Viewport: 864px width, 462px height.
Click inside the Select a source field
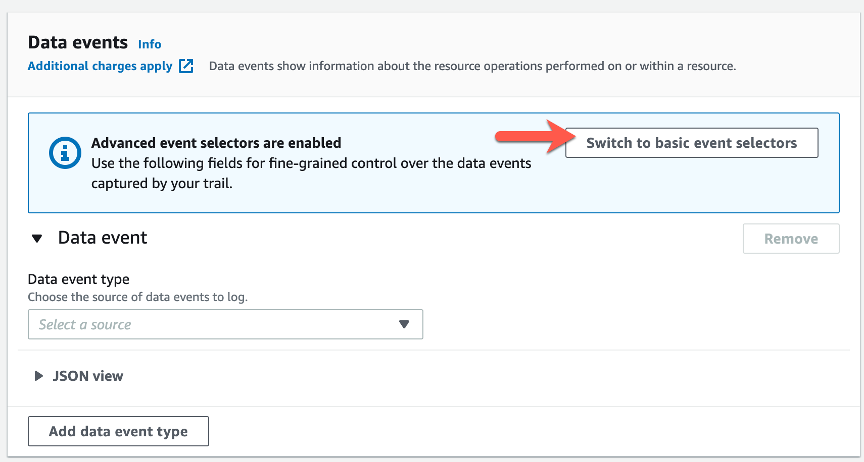202,324
